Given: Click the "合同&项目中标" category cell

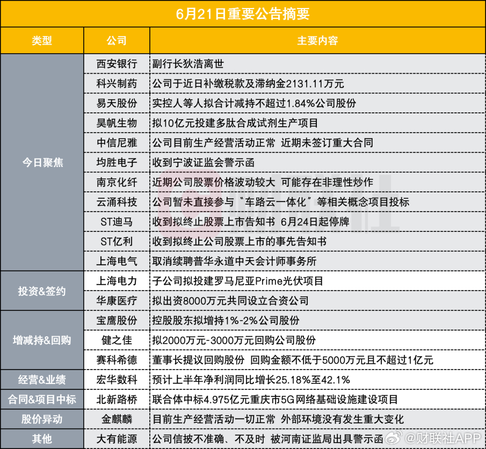Looking at the screenshot, I should [x=42, y=400].
